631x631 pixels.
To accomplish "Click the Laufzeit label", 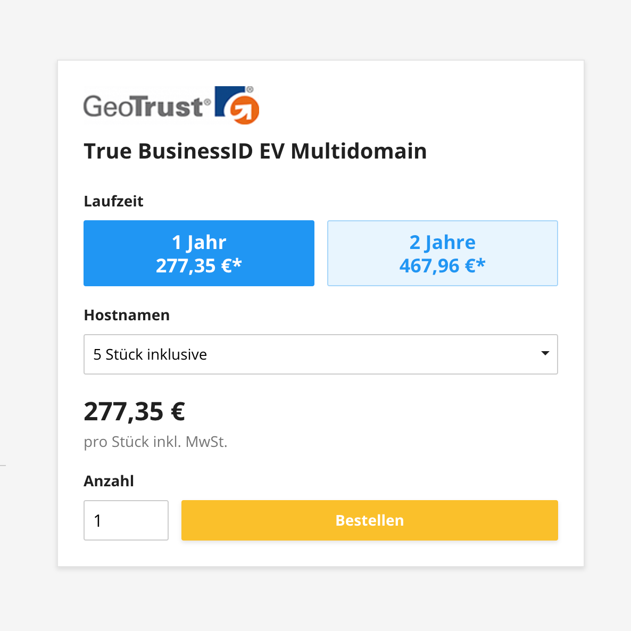I will [x=113, y=201].
